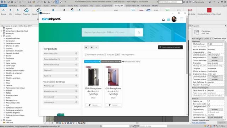Expand the Régions filter
227x128 pixels.
pos(61,70)
